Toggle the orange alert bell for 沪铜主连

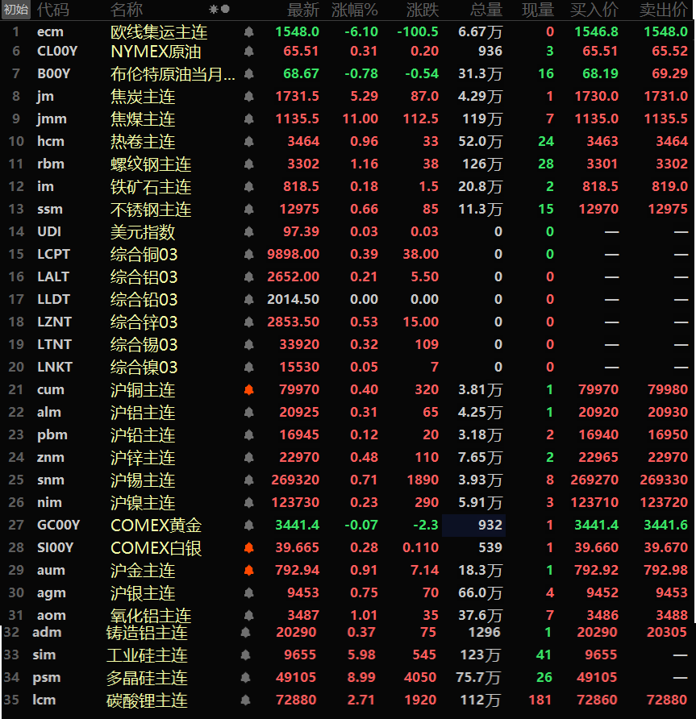[x=248, y=390]
